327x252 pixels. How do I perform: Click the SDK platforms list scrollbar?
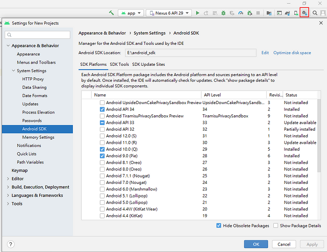coord(319,135)
